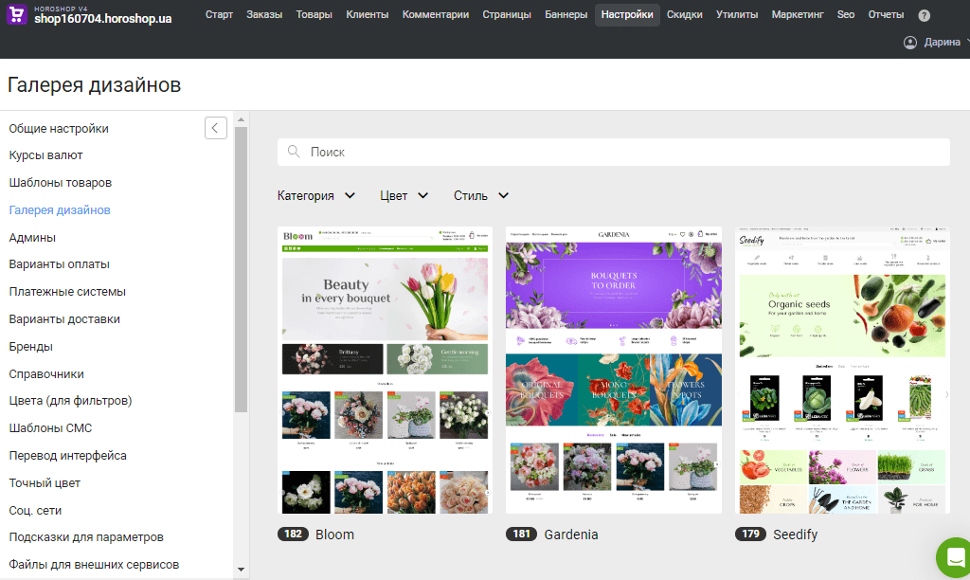
Task: Open Подсказки для параметров settings
Action: (86, 537)
